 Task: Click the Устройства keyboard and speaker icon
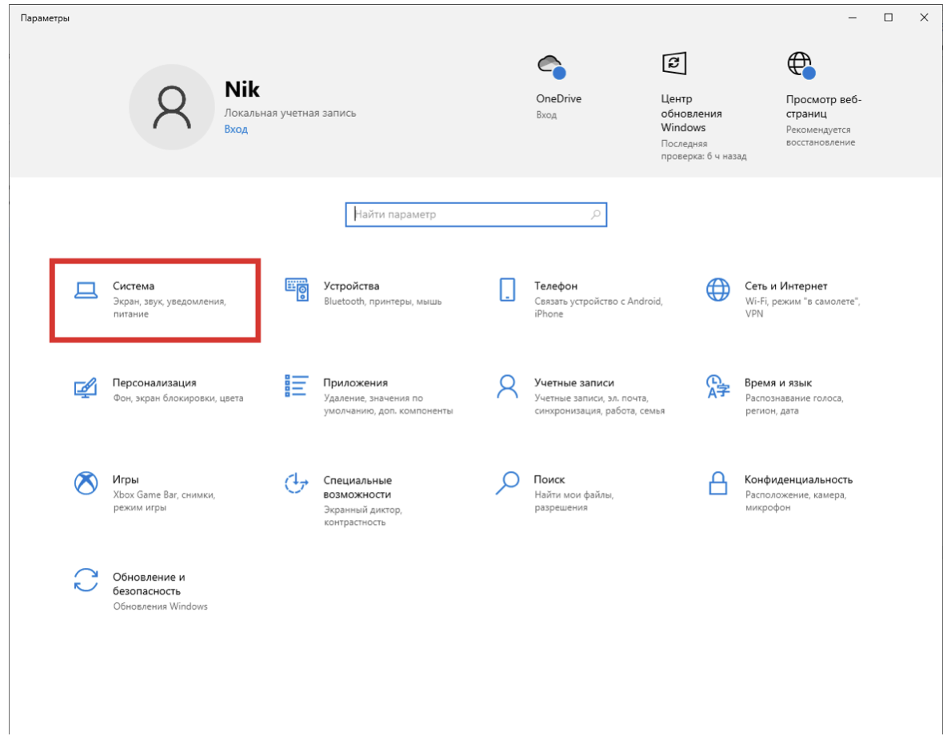click(297, 290)
